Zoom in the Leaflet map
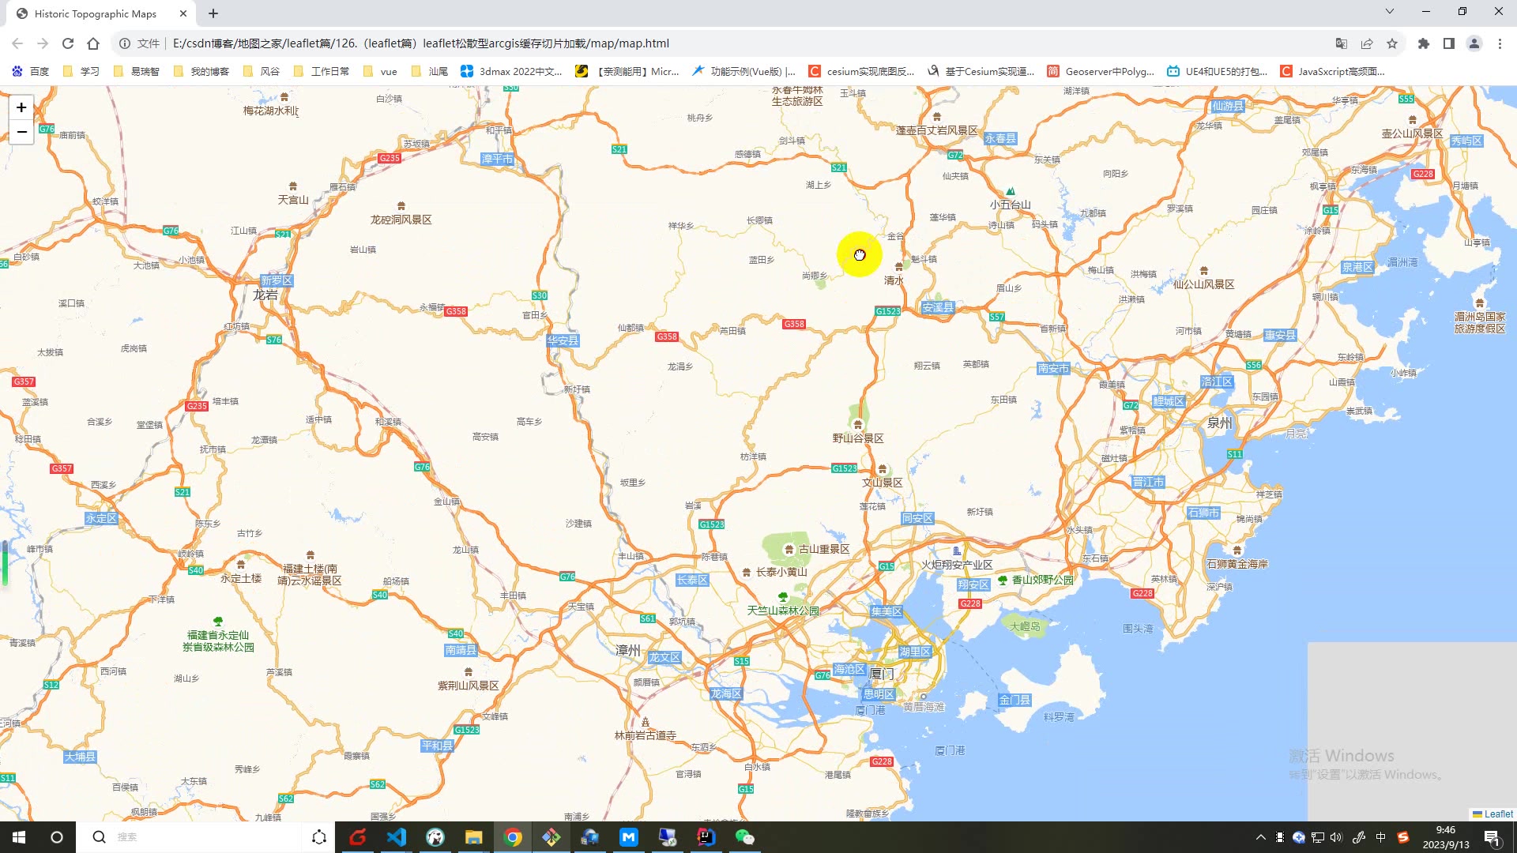 [21, 107]
